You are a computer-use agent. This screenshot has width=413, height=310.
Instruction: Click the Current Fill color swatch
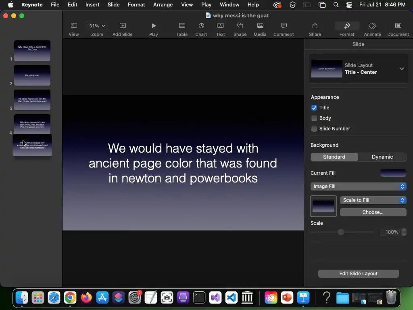(393, 173)
